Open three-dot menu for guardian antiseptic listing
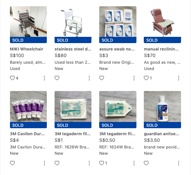 [178, 163]
